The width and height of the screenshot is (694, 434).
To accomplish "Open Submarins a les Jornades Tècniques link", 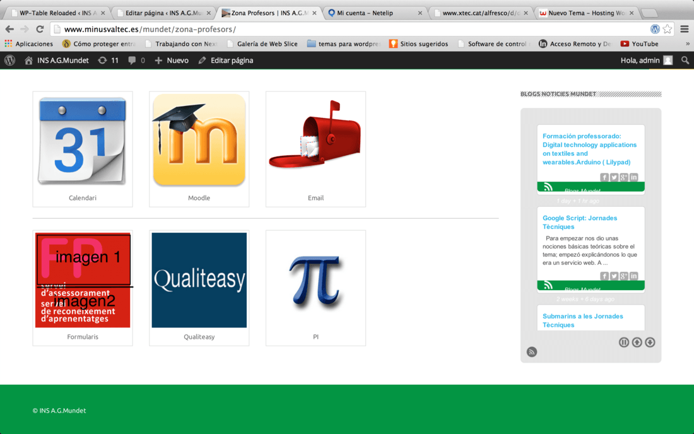I will point(582,320).
